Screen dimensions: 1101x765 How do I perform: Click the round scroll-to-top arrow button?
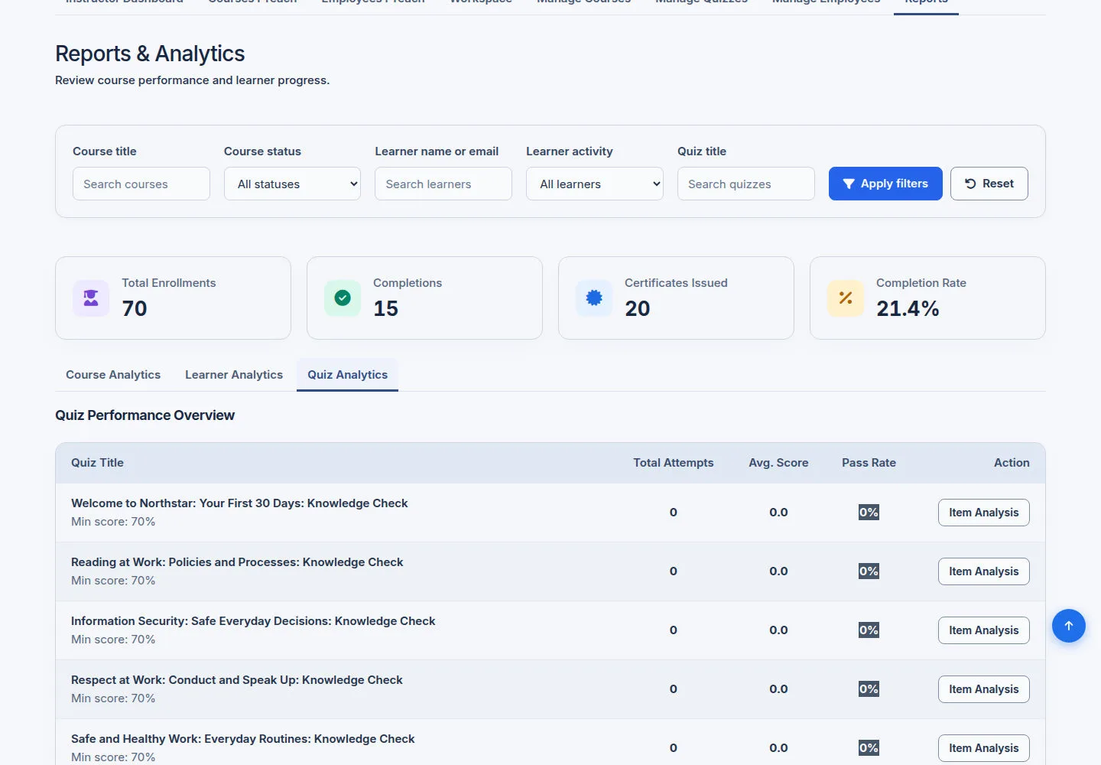coord(1069,626)
